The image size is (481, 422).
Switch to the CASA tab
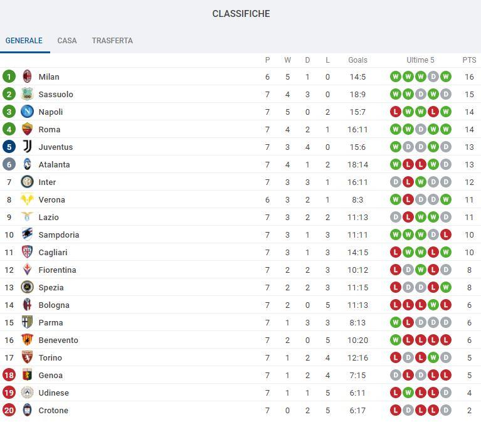pos(67,41)
